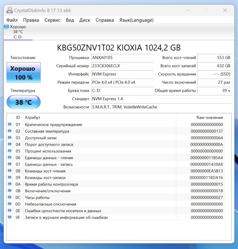Image resolution: width=238 pixels, height=249 pixels.
Task: Click status orb for attribute 05 row
Action: 10,151
